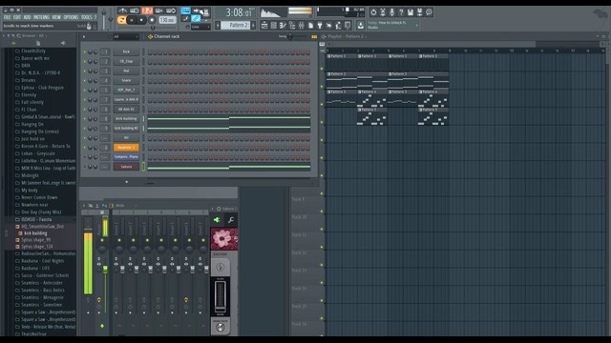Screen dimensions: 611x343
Task: Click the time display showing 3:08:01
Action: click(236, 12)
